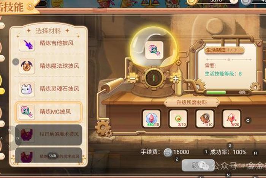This screenshot has width=266, height=178.
Task: Tap the soul stone cat icon thumbnail
Action: [27, 89]
